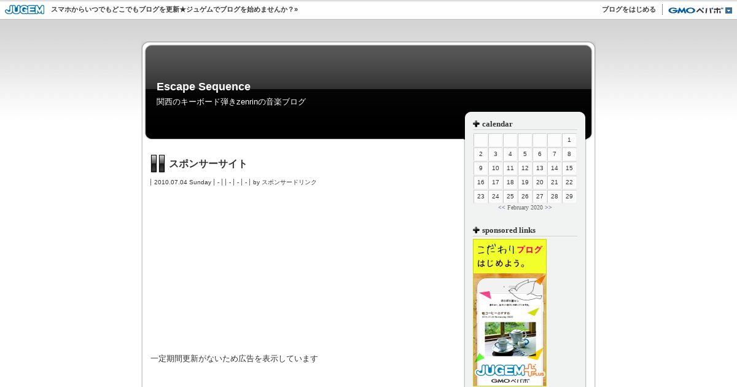
Task: Select calendar day 14
Action: pos(555,168)
